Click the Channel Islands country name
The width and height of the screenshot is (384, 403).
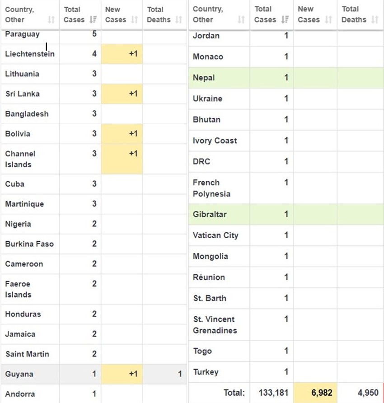pos(20,159)
